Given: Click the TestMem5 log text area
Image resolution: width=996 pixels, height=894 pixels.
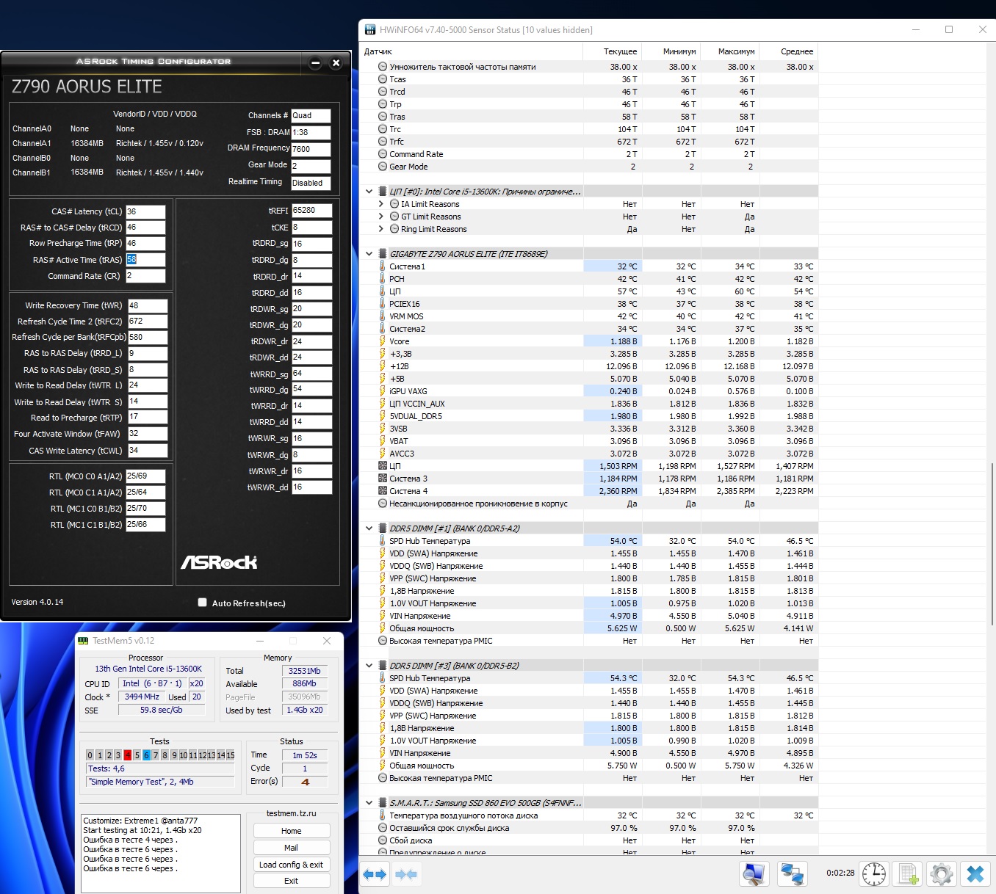Looking at the screenshot, I should (161, 853).
